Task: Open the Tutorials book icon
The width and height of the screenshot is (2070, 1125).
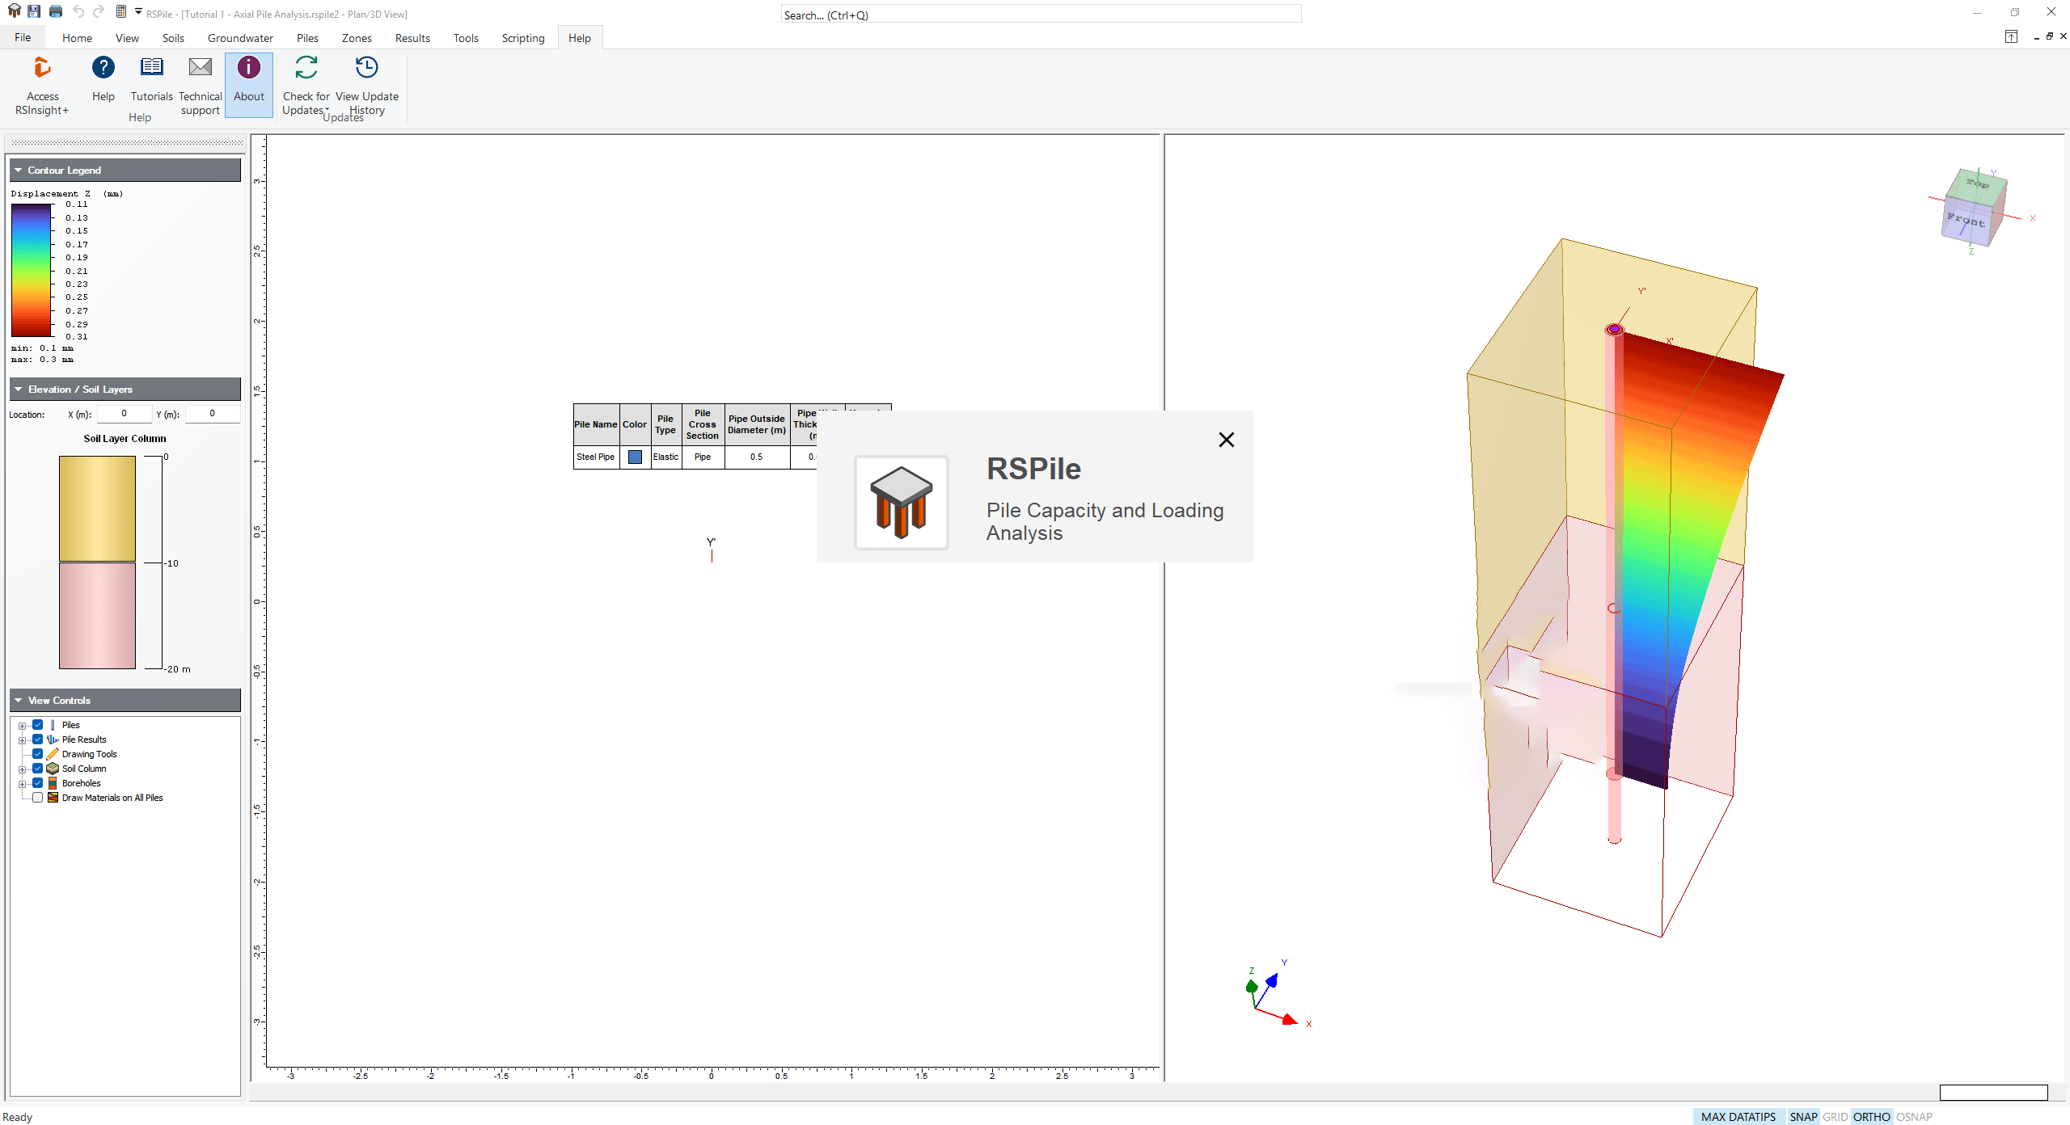Action: [151, 68]
